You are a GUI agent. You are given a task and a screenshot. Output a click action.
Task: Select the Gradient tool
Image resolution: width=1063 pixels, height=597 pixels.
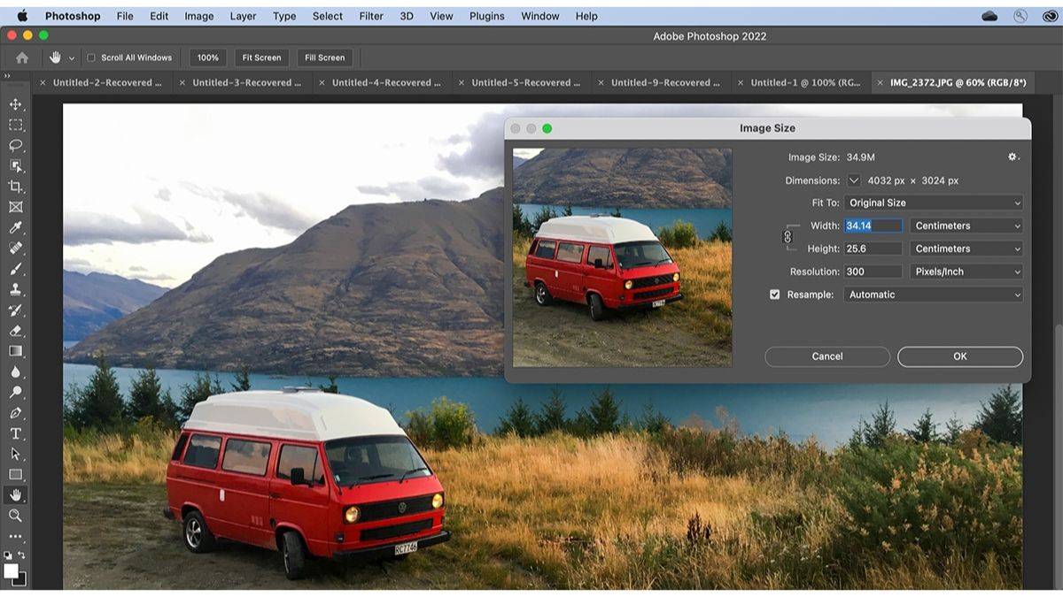16,351
